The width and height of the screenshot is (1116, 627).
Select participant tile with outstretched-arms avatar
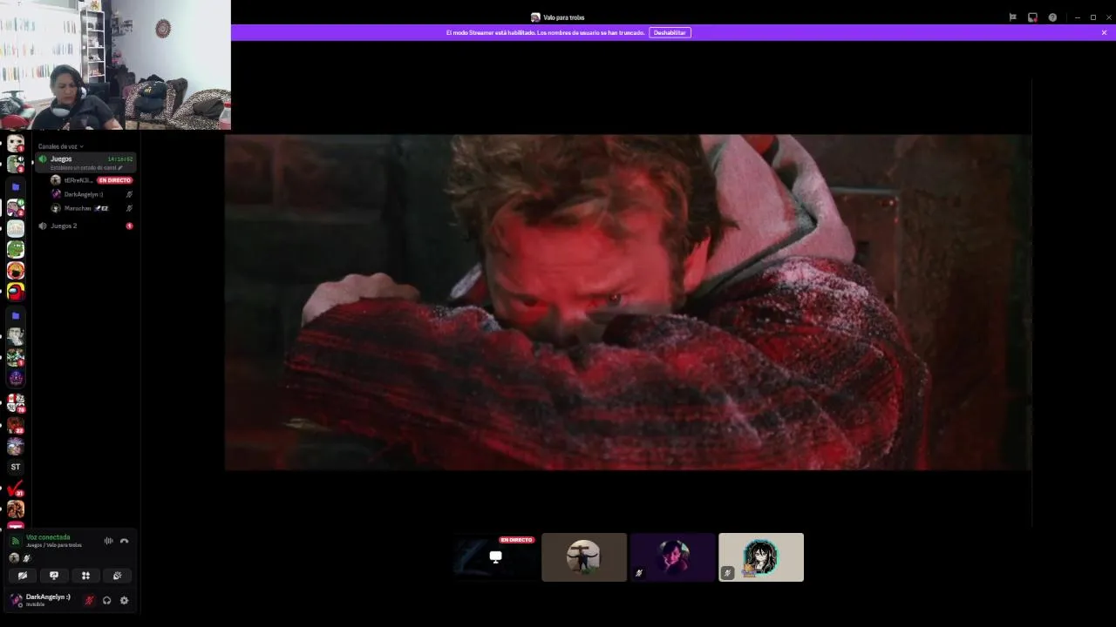[x=584, y=557]
